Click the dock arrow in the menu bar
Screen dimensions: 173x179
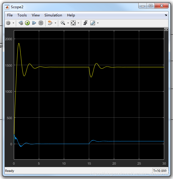coord(166,15)
